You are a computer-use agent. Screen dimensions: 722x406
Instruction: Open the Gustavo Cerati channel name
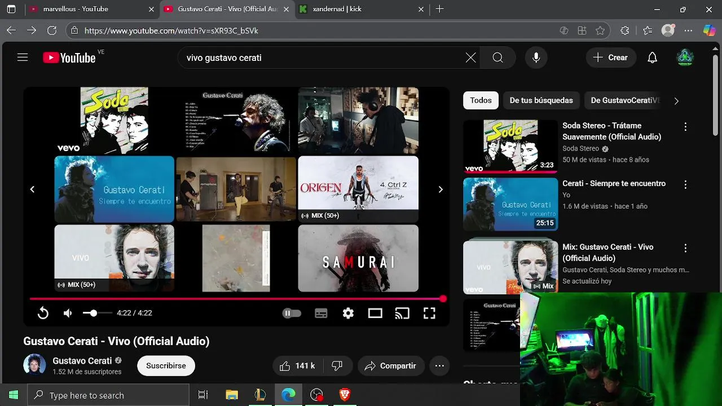[82, 360]
